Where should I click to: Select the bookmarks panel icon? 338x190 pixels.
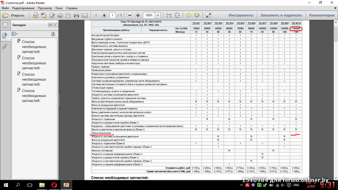(x=5, y=35)
